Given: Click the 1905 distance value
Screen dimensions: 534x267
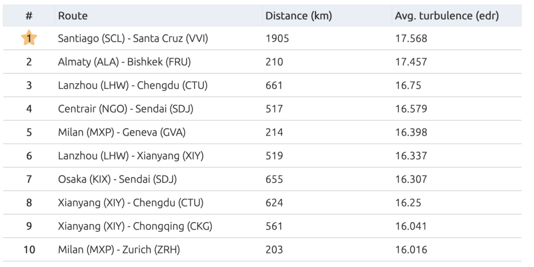Looking at the screenshot, I should (x=277, y=39).
